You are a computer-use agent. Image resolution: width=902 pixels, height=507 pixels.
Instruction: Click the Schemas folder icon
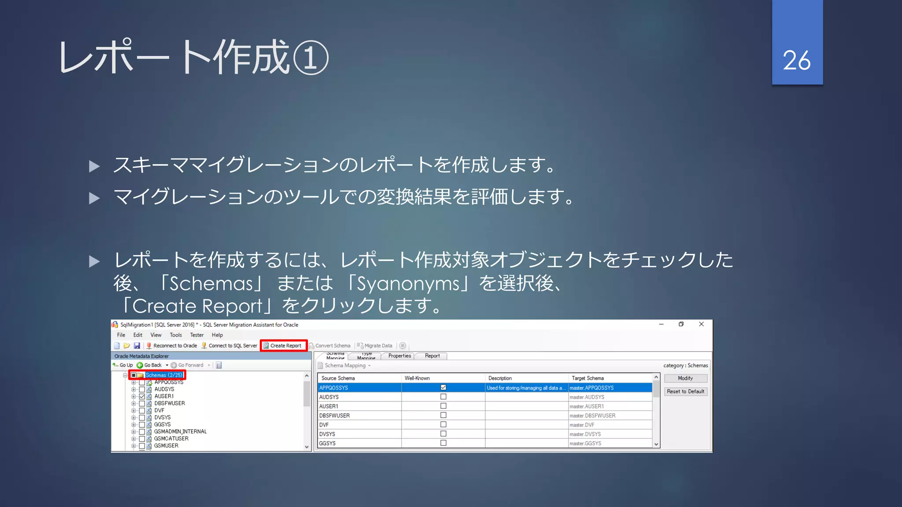pos(140,375)
